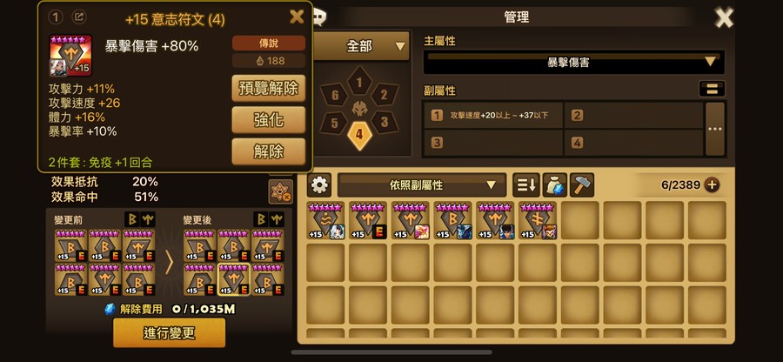Open the 全部 rune set dropdown
The image size is (783, 362).
[x=360, y=46]
